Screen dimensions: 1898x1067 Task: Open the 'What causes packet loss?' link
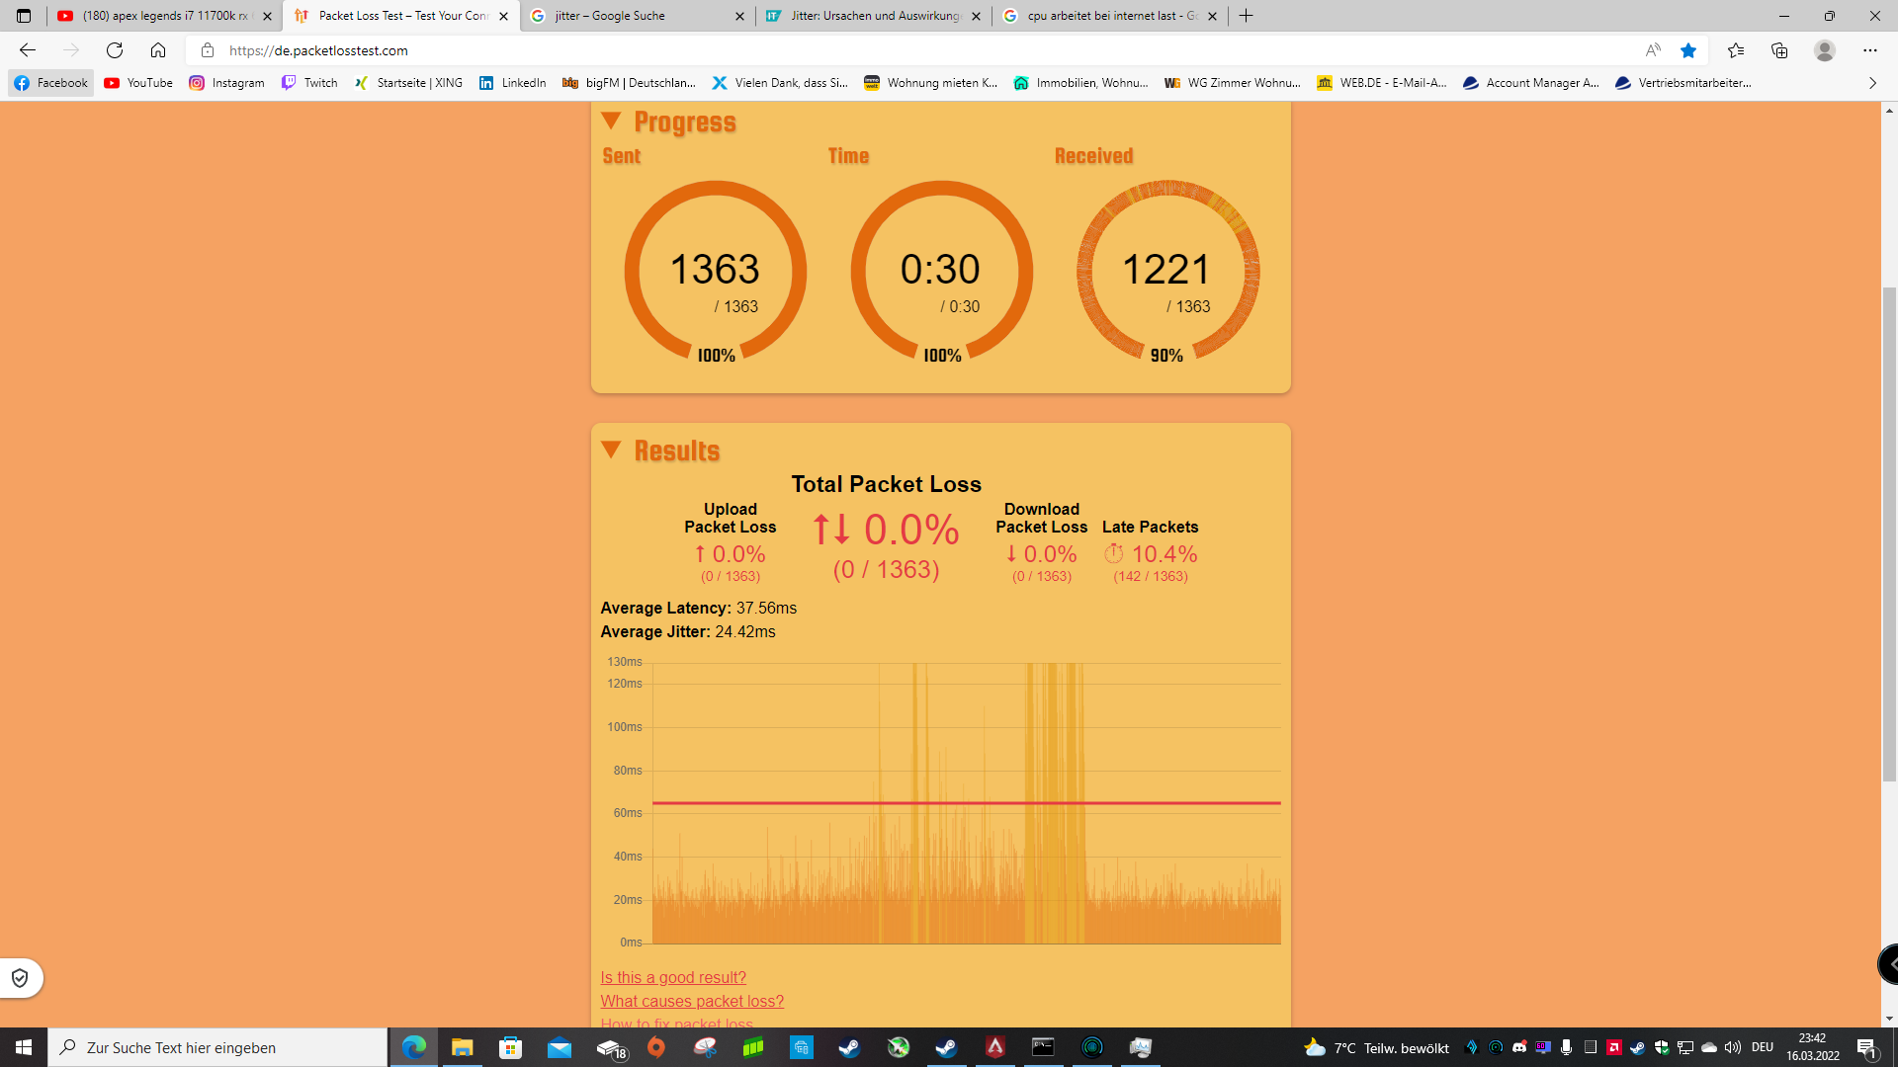[692, 1001]
